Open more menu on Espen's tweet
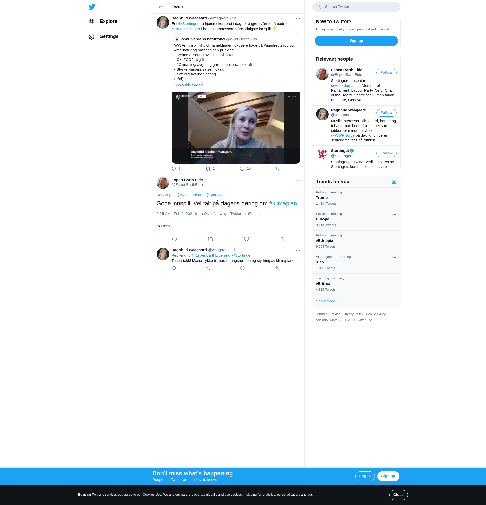The height and width of the screenshot is (505, 486). coord(298,180)
